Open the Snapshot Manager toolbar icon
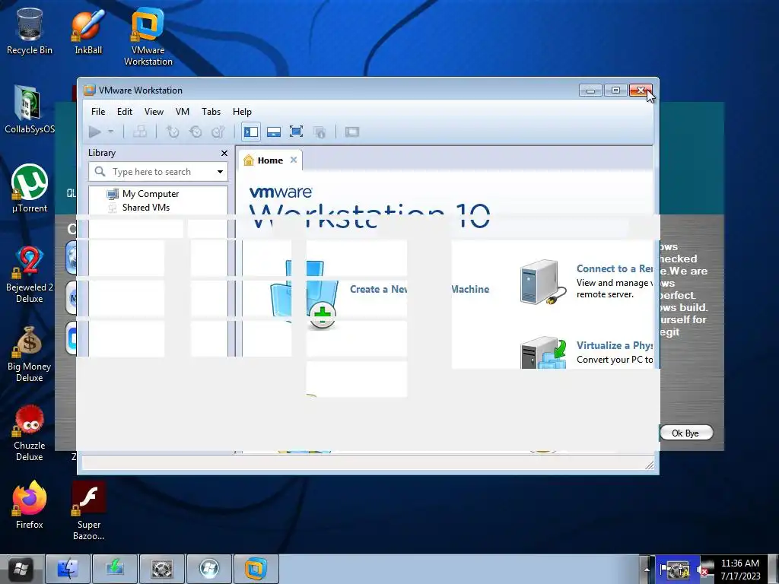The height and width of the screenshot is (584, 779). (218, 132)
